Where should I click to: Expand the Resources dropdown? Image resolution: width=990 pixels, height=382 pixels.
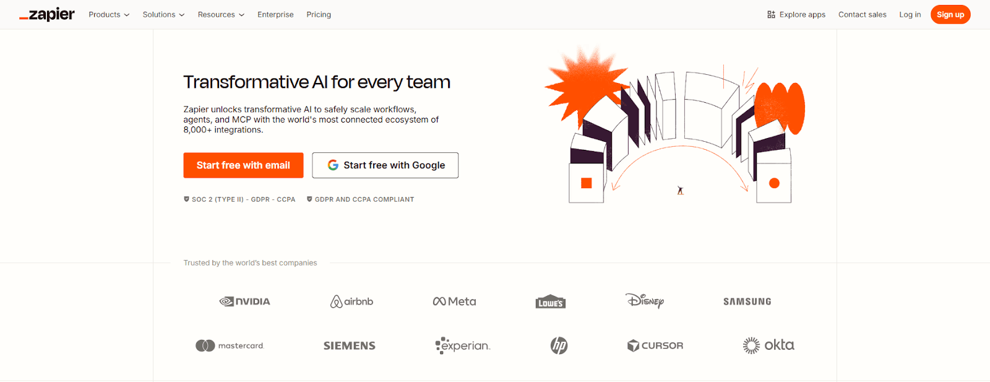coord(221,14)
